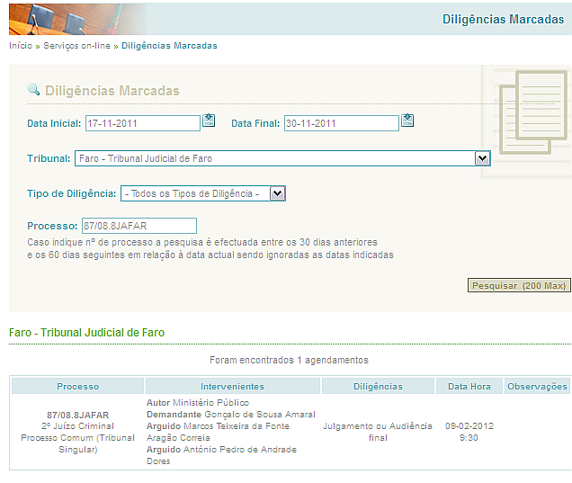Click the Observações column header

point(538,386)
